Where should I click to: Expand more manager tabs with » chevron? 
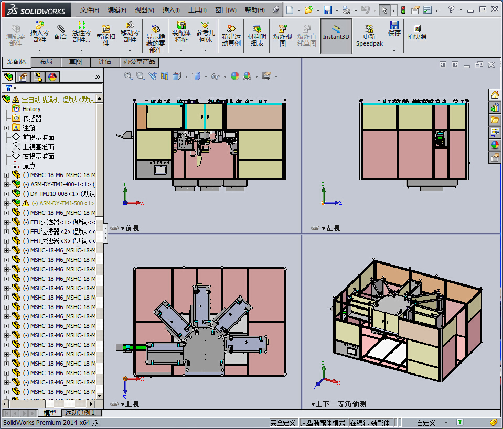[98, 77]
